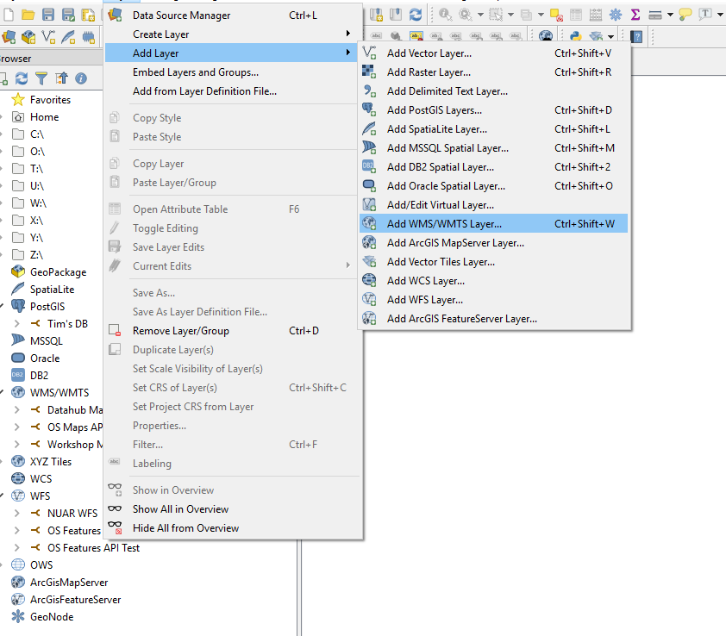Enable the Browser properties widget
Image resolution: width=726 pixels, height=636 pixels.
(81, 78)
